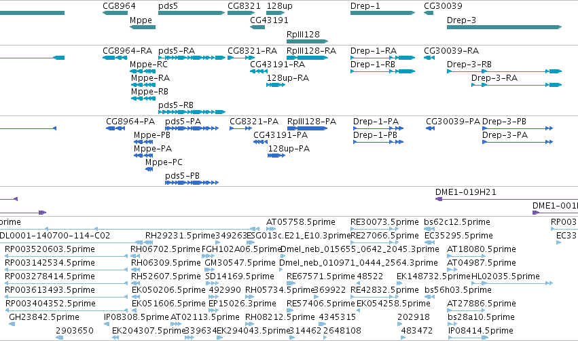Image resolution: width=578 pixels, height=341 pixels.
Task: Select the CG43191 gene label
Action: (269, 20)
